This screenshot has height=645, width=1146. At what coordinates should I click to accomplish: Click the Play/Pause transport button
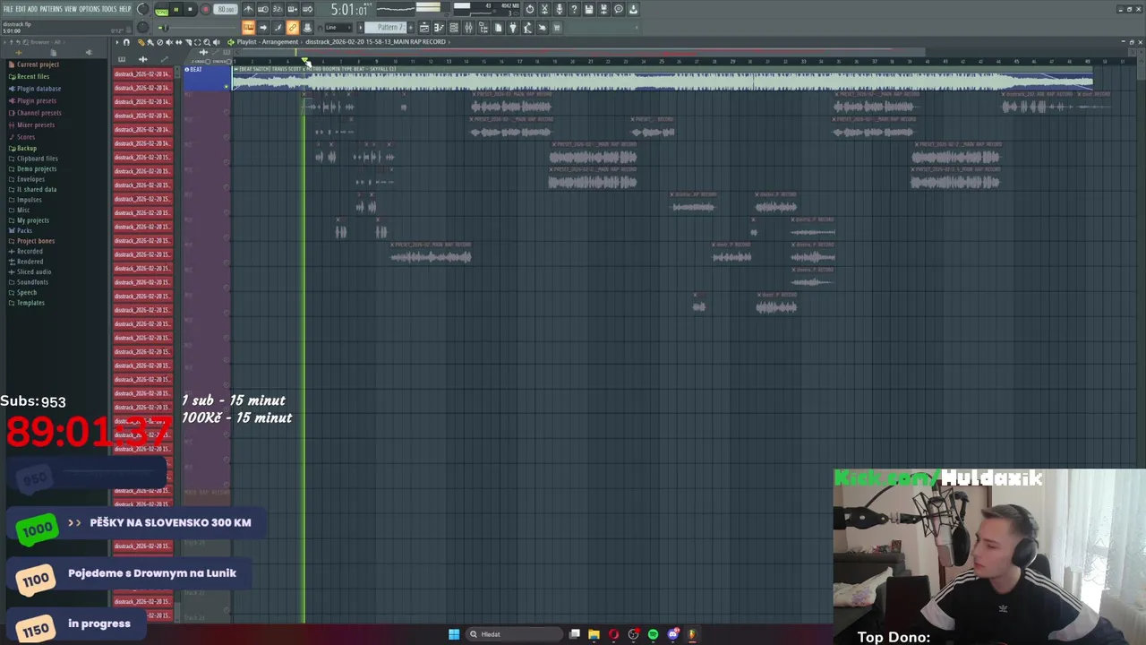(x=176, y=9)
